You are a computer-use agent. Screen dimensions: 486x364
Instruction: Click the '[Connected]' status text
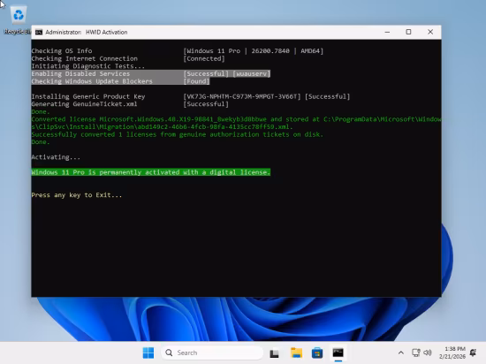[204, 58]
